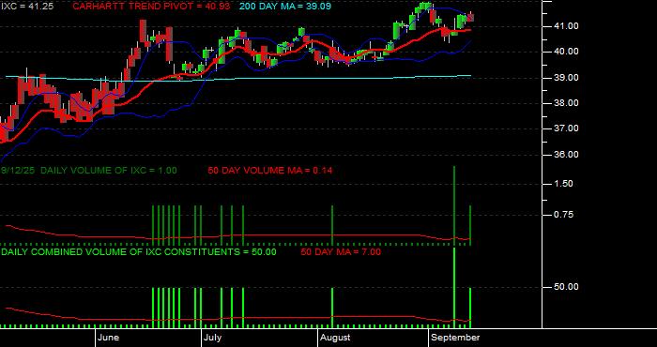This screenshot has height=347, width=657.
Task: Click the CARHARTT TREND PIVOT = 40.93 label
Action: click(x=152, y=7)
